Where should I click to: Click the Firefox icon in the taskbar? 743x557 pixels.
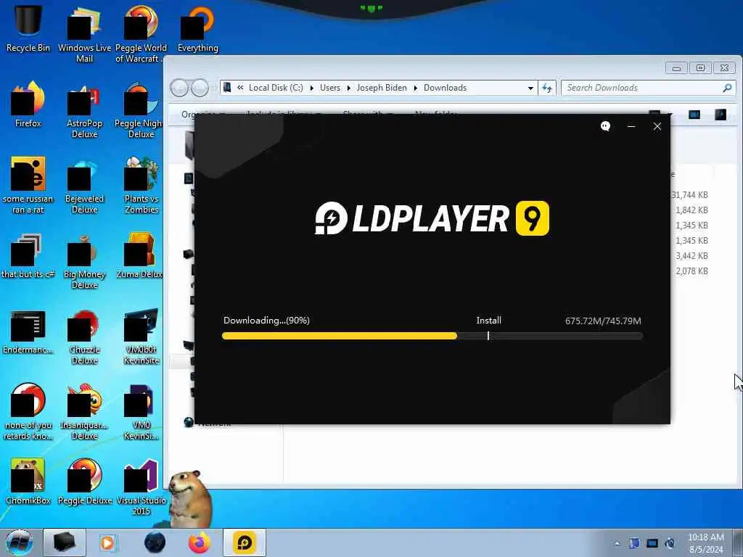coord(200,542)
